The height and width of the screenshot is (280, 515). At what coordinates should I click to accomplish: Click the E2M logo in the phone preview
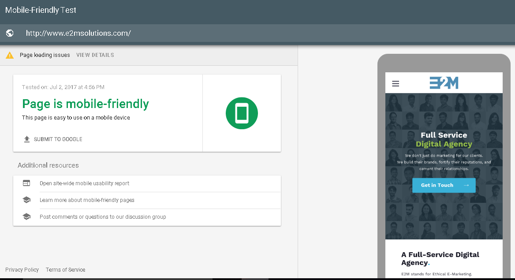pyautogui.click(x=444, y=82)
